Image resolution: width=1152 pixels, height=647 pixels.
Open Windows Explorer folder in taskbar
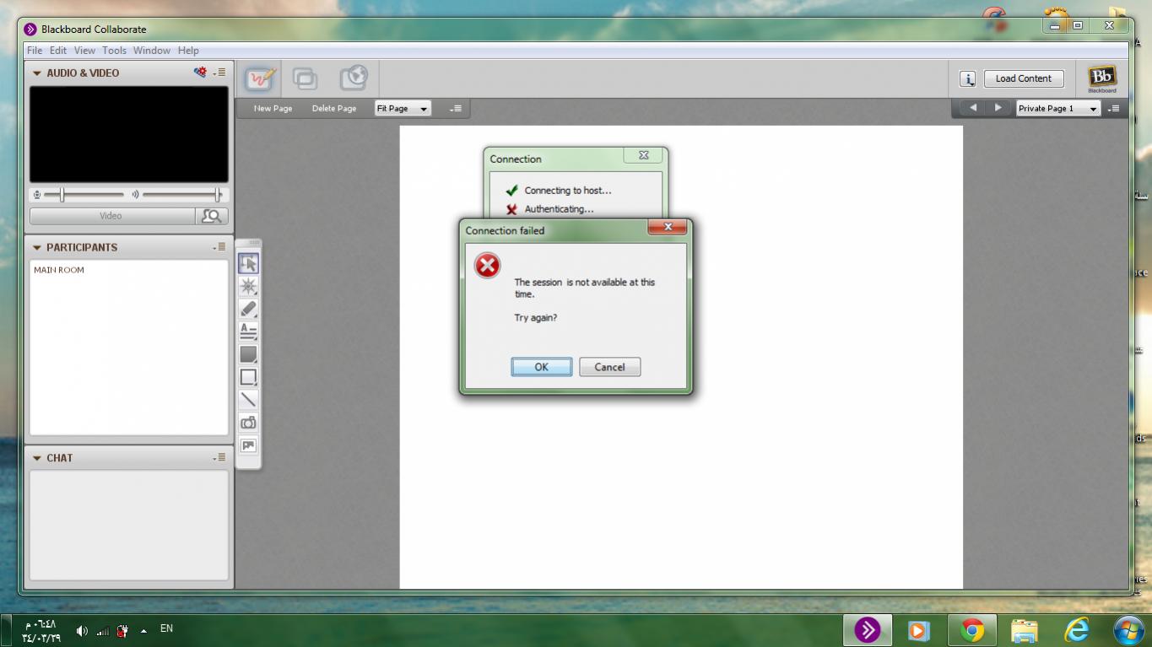[x=1025, y=630]
